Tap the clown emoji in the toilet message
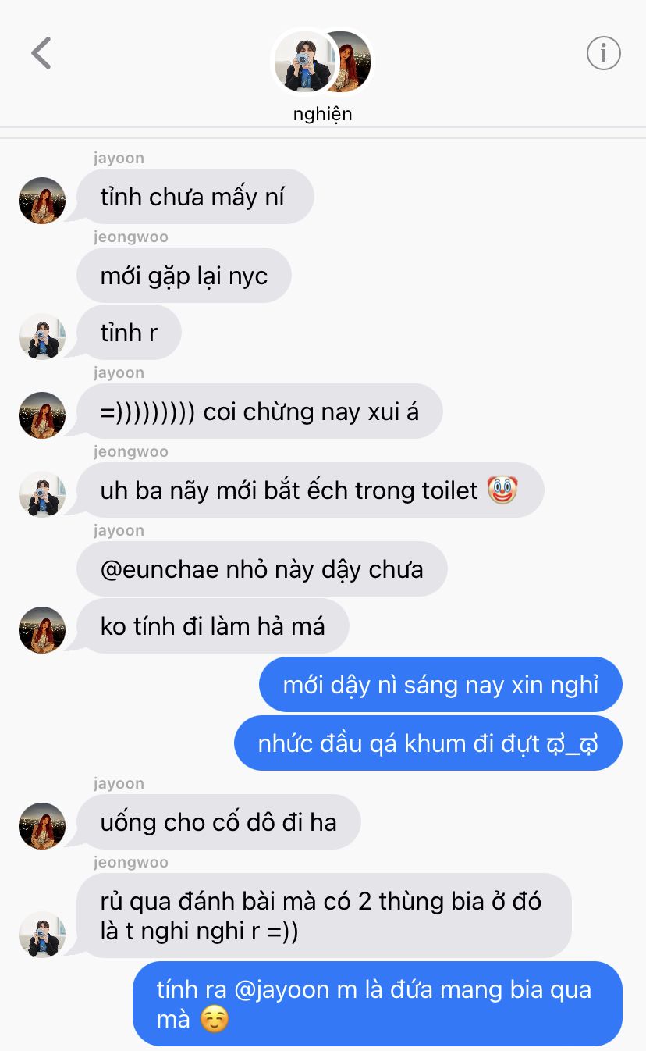Viewport: 646px width, 1051px height. (x=502, y=490)
